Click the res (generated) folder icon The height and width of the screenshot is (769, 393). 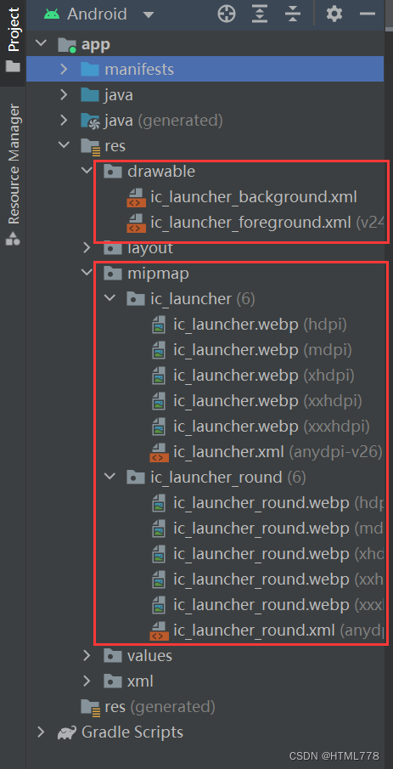tap(90, 707)
